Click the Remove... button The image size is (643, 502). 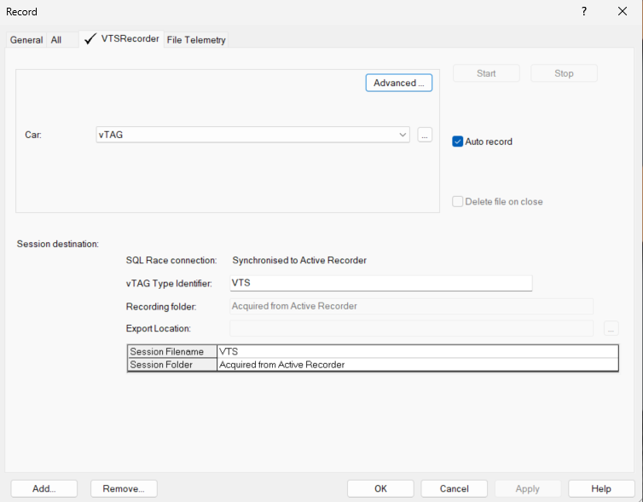[124, 488]
